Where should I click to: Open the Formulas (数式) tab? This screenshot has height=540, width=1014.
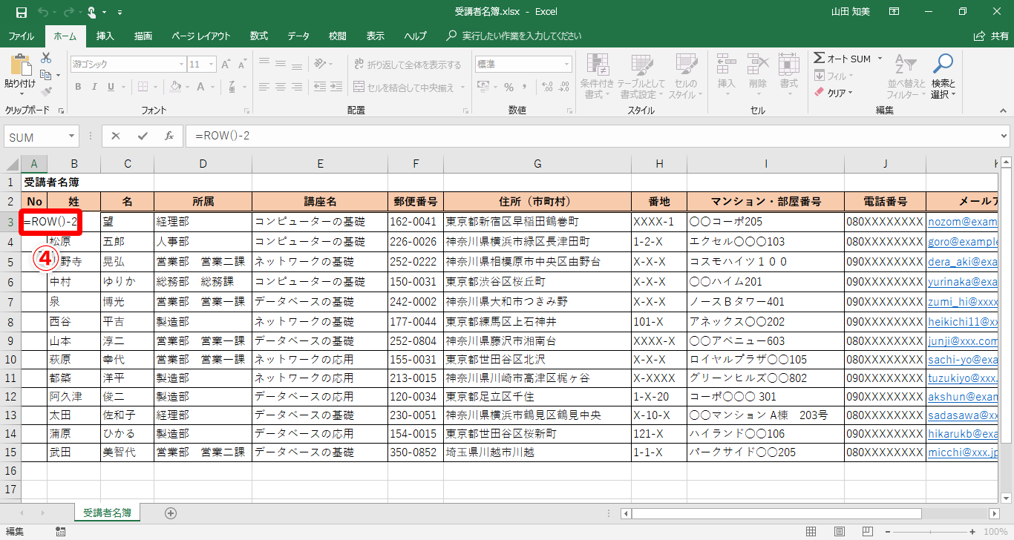pos(259,36)
